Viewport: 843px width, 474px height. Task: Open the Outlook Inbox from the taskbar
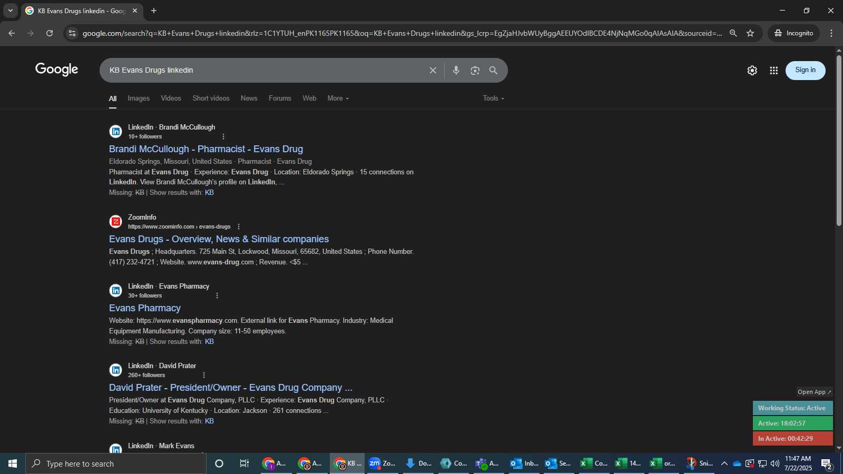pyautogui.click(x=524, y=463)
